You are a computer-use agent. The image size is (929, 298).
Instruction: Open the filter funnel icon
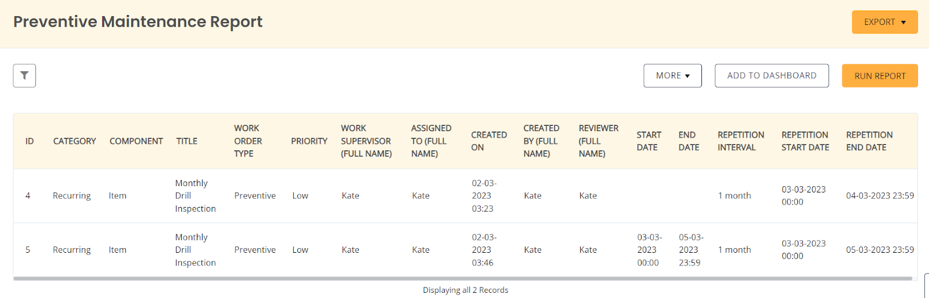click(x=24, y=75)
